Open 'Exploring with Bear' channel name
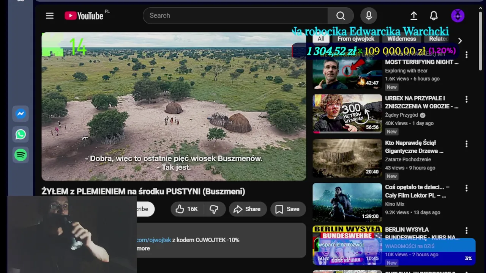 click(x=406, y=71)
